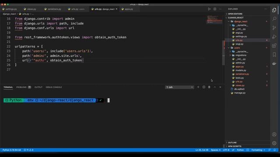The image size is (280, 157).
Task: Open the Debug Console tab
Action: click(x=54, y=87)
